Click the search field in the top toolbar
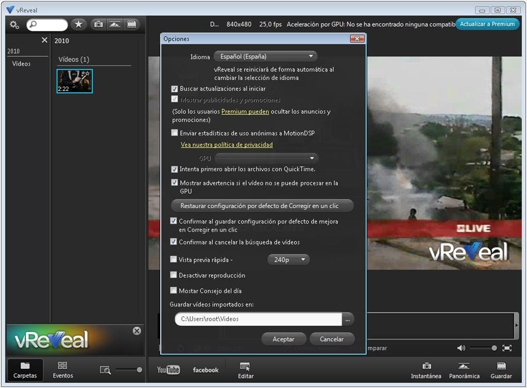 coord(47,25)
